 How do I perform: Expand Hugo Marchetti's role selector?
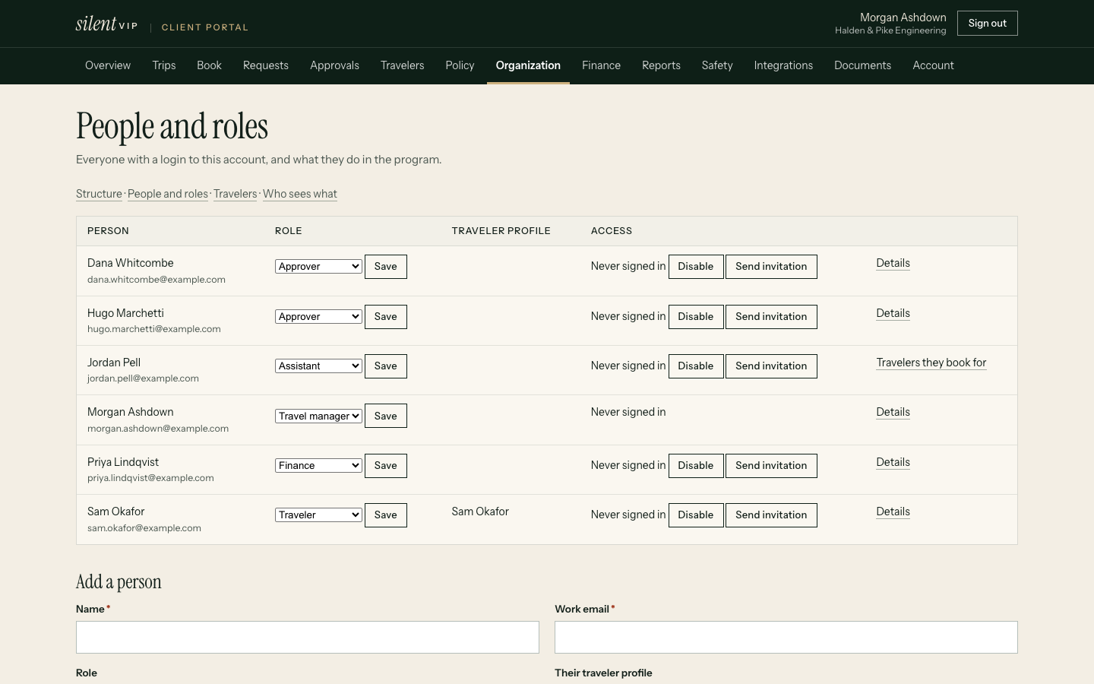pyautogui.click(x=318, y=317)
